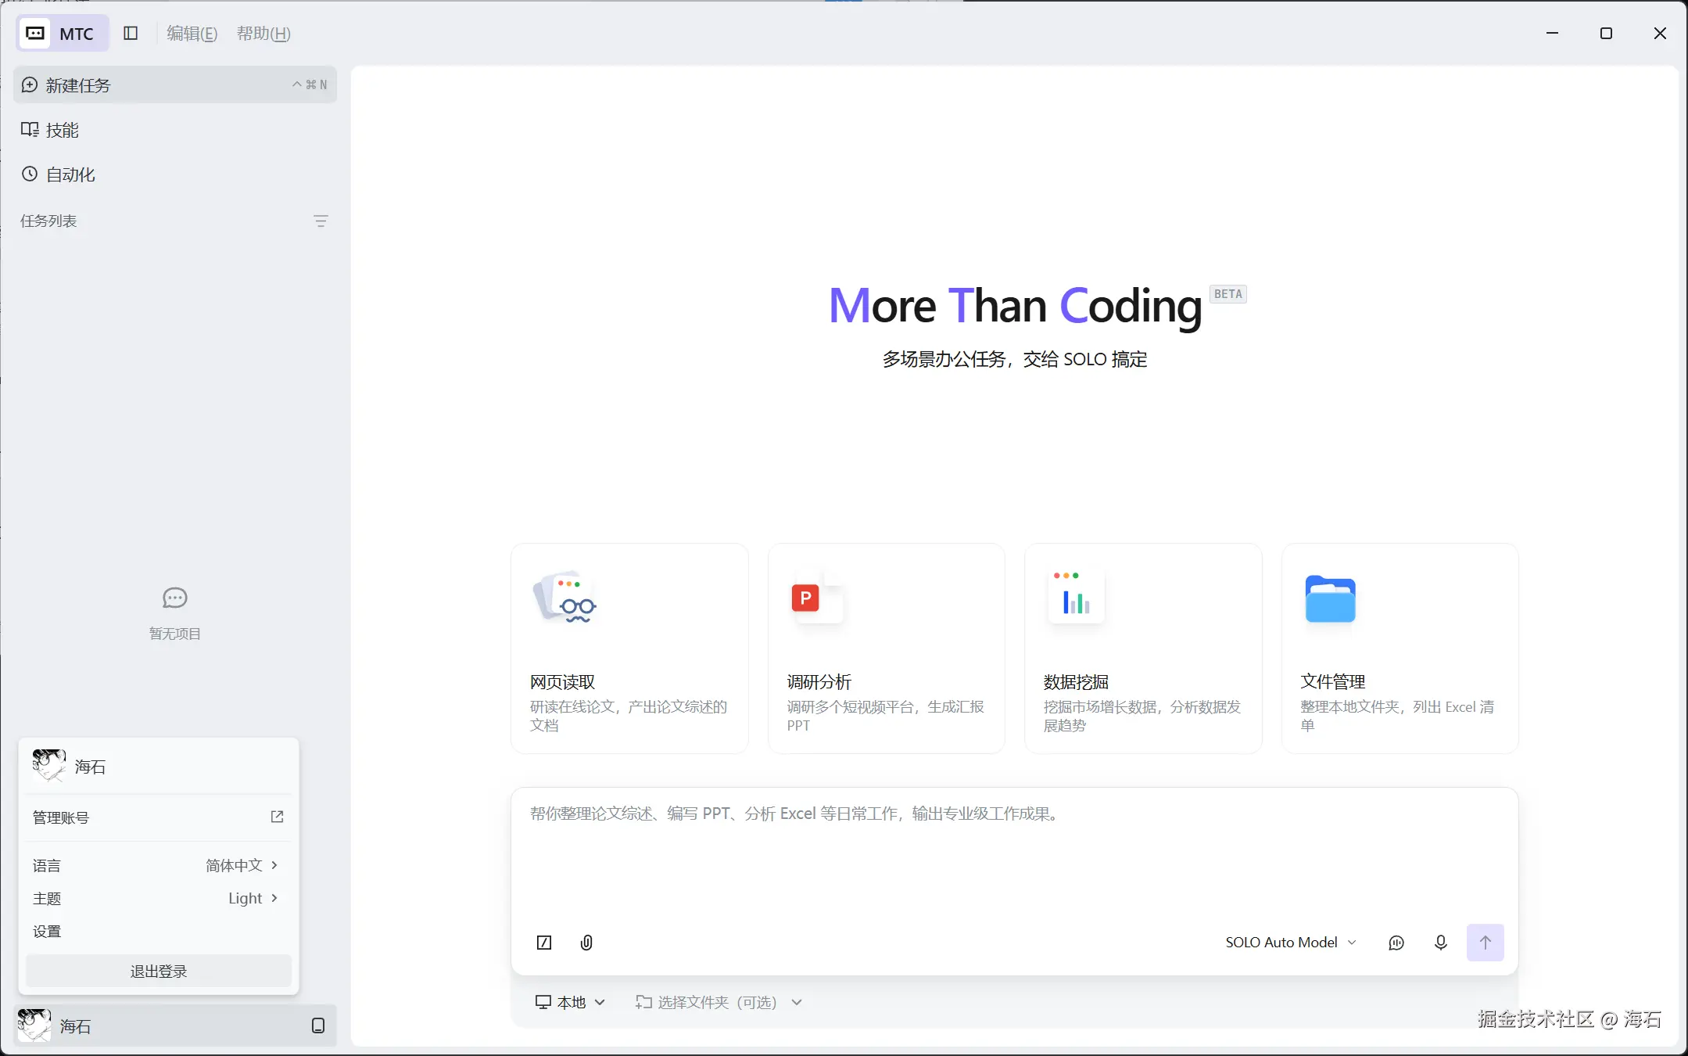1688x1056 pixels.
Task: Toggle the sidebar panel icon
Action: pos(131,33)
